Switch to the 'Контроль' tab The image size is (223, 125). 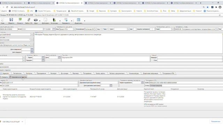29,73
